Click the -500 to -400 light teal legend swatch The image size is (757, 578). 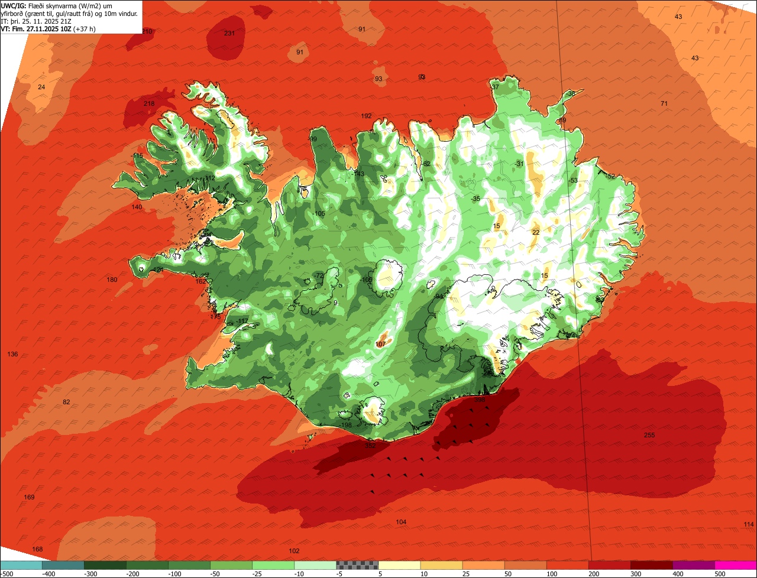[21, 565]
